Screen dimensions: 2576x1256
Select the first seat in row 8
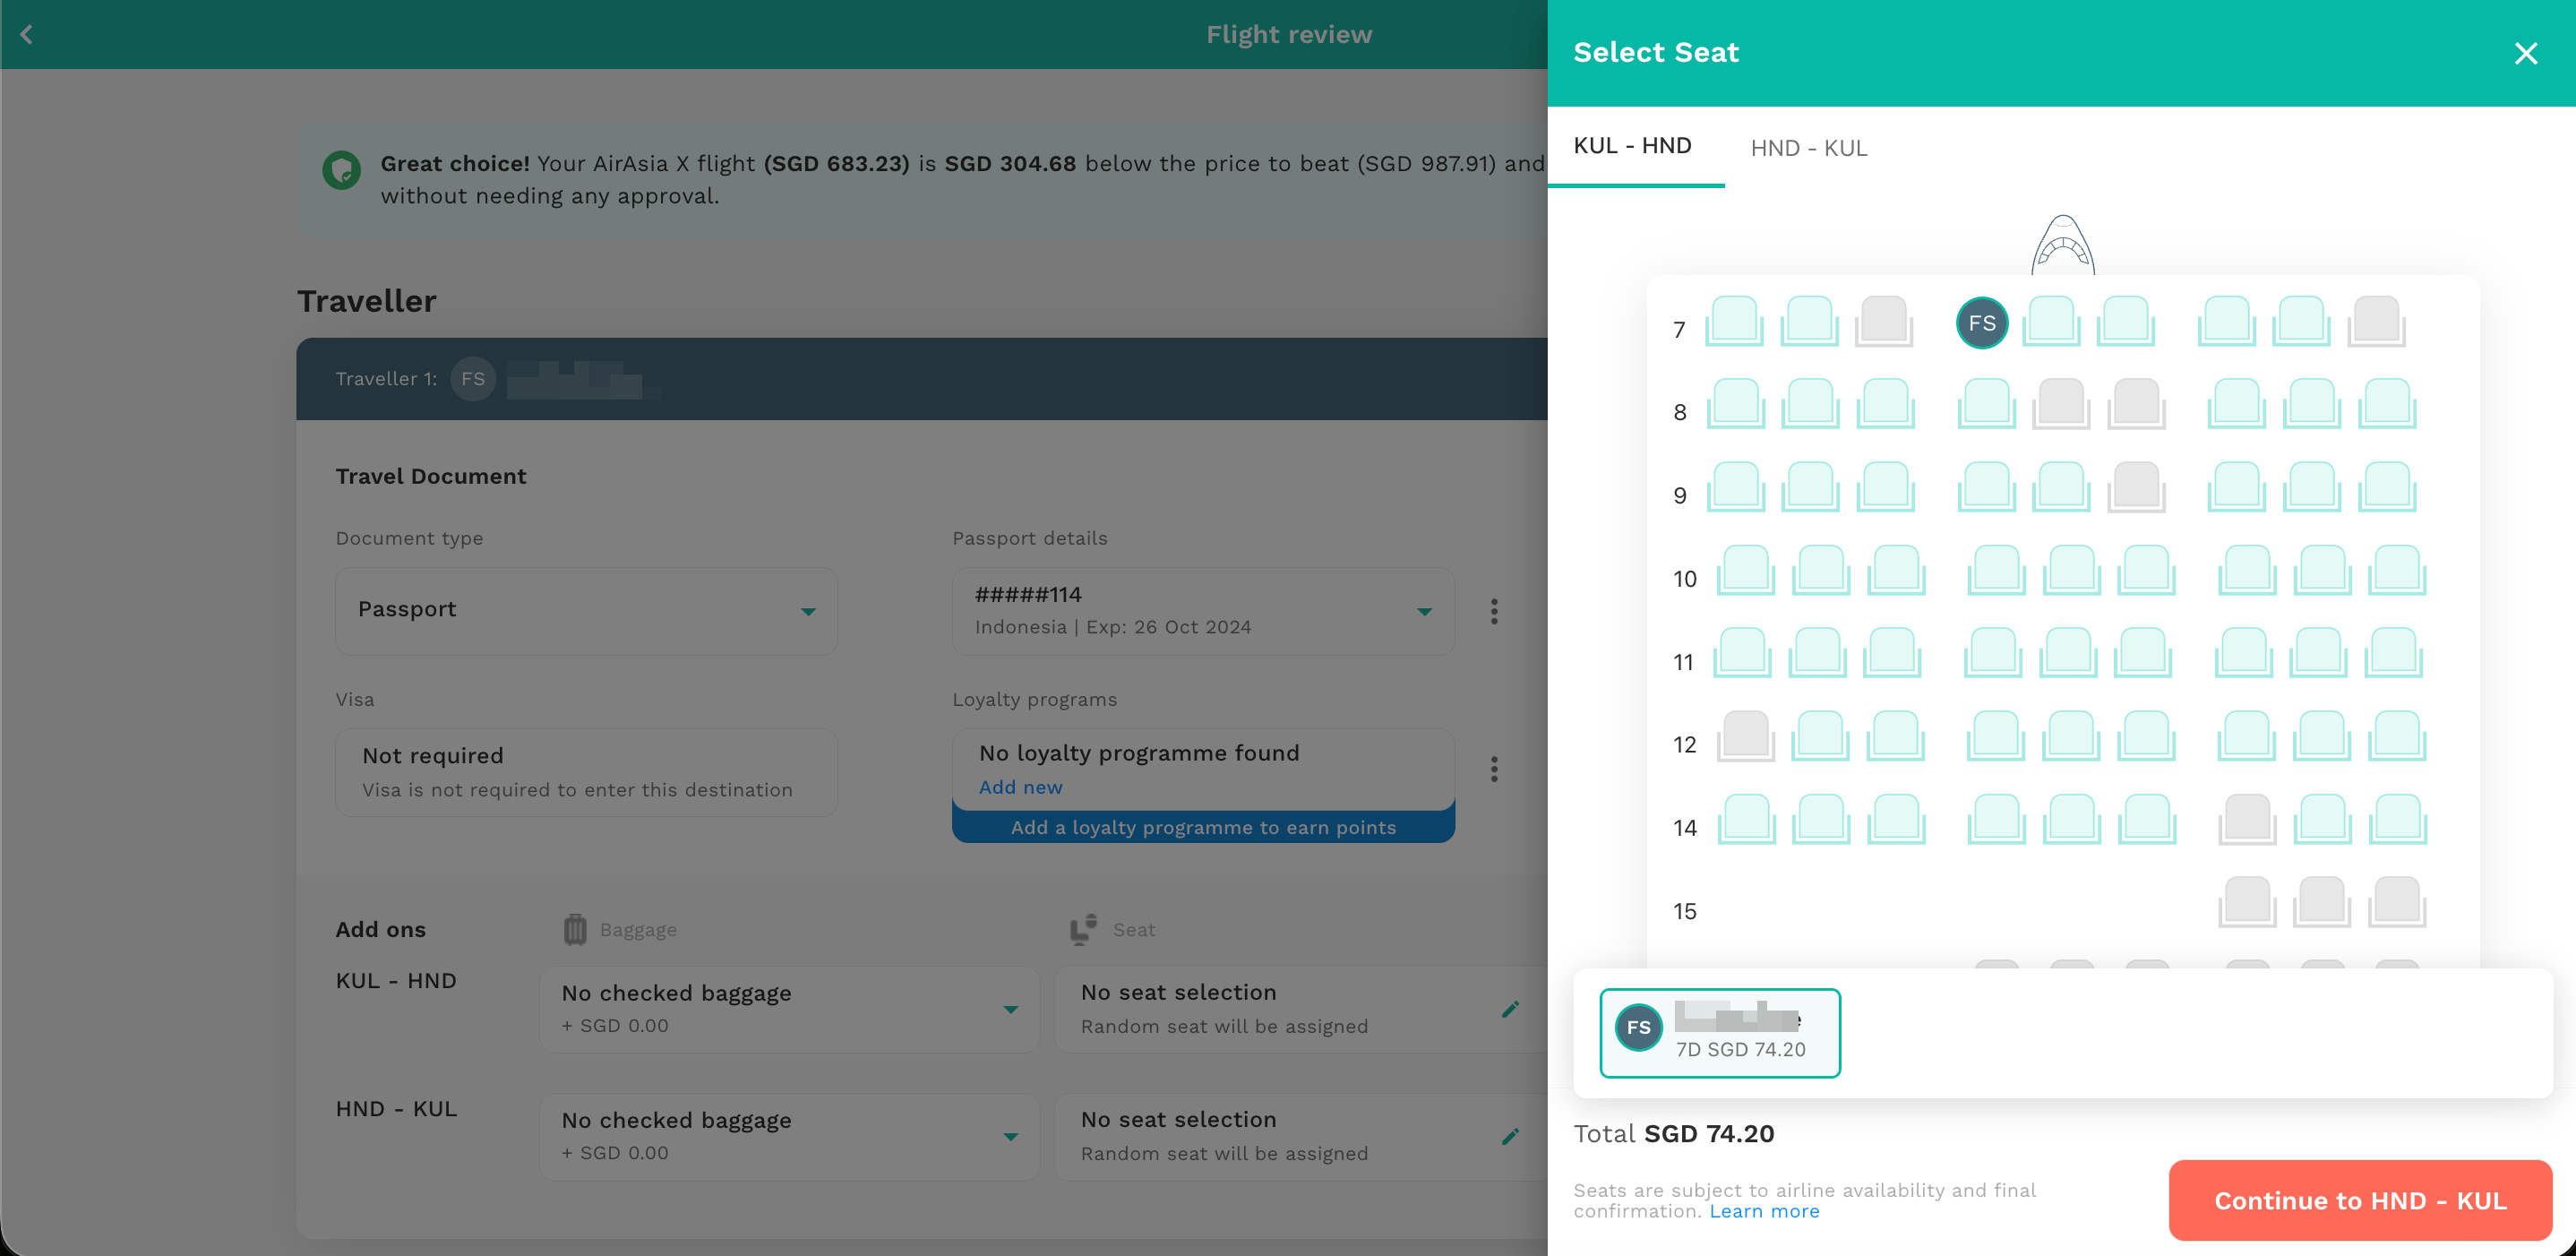coord(1736,403)
